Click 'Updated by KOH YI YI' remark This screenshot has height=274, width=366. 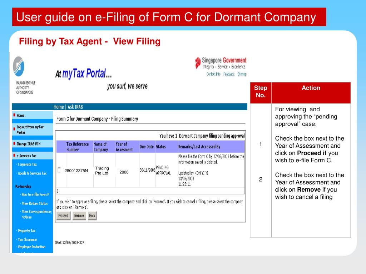coord(193,173)
